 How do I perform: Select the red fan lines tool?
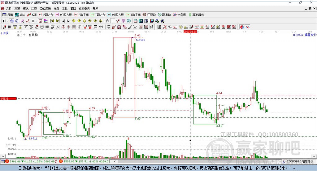click(x=114, y=27)
